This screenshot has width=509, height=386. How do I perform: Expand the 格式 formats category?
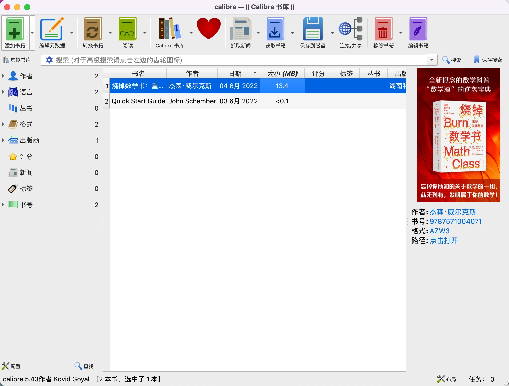click(x=3, y=124)
